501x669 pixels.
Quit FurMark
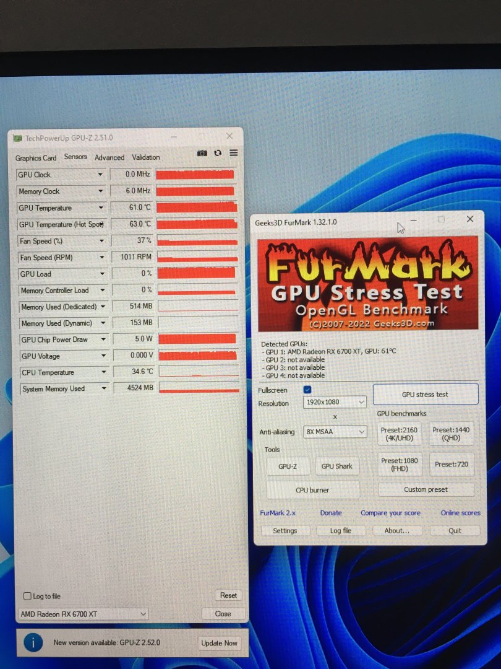[455, 531]
